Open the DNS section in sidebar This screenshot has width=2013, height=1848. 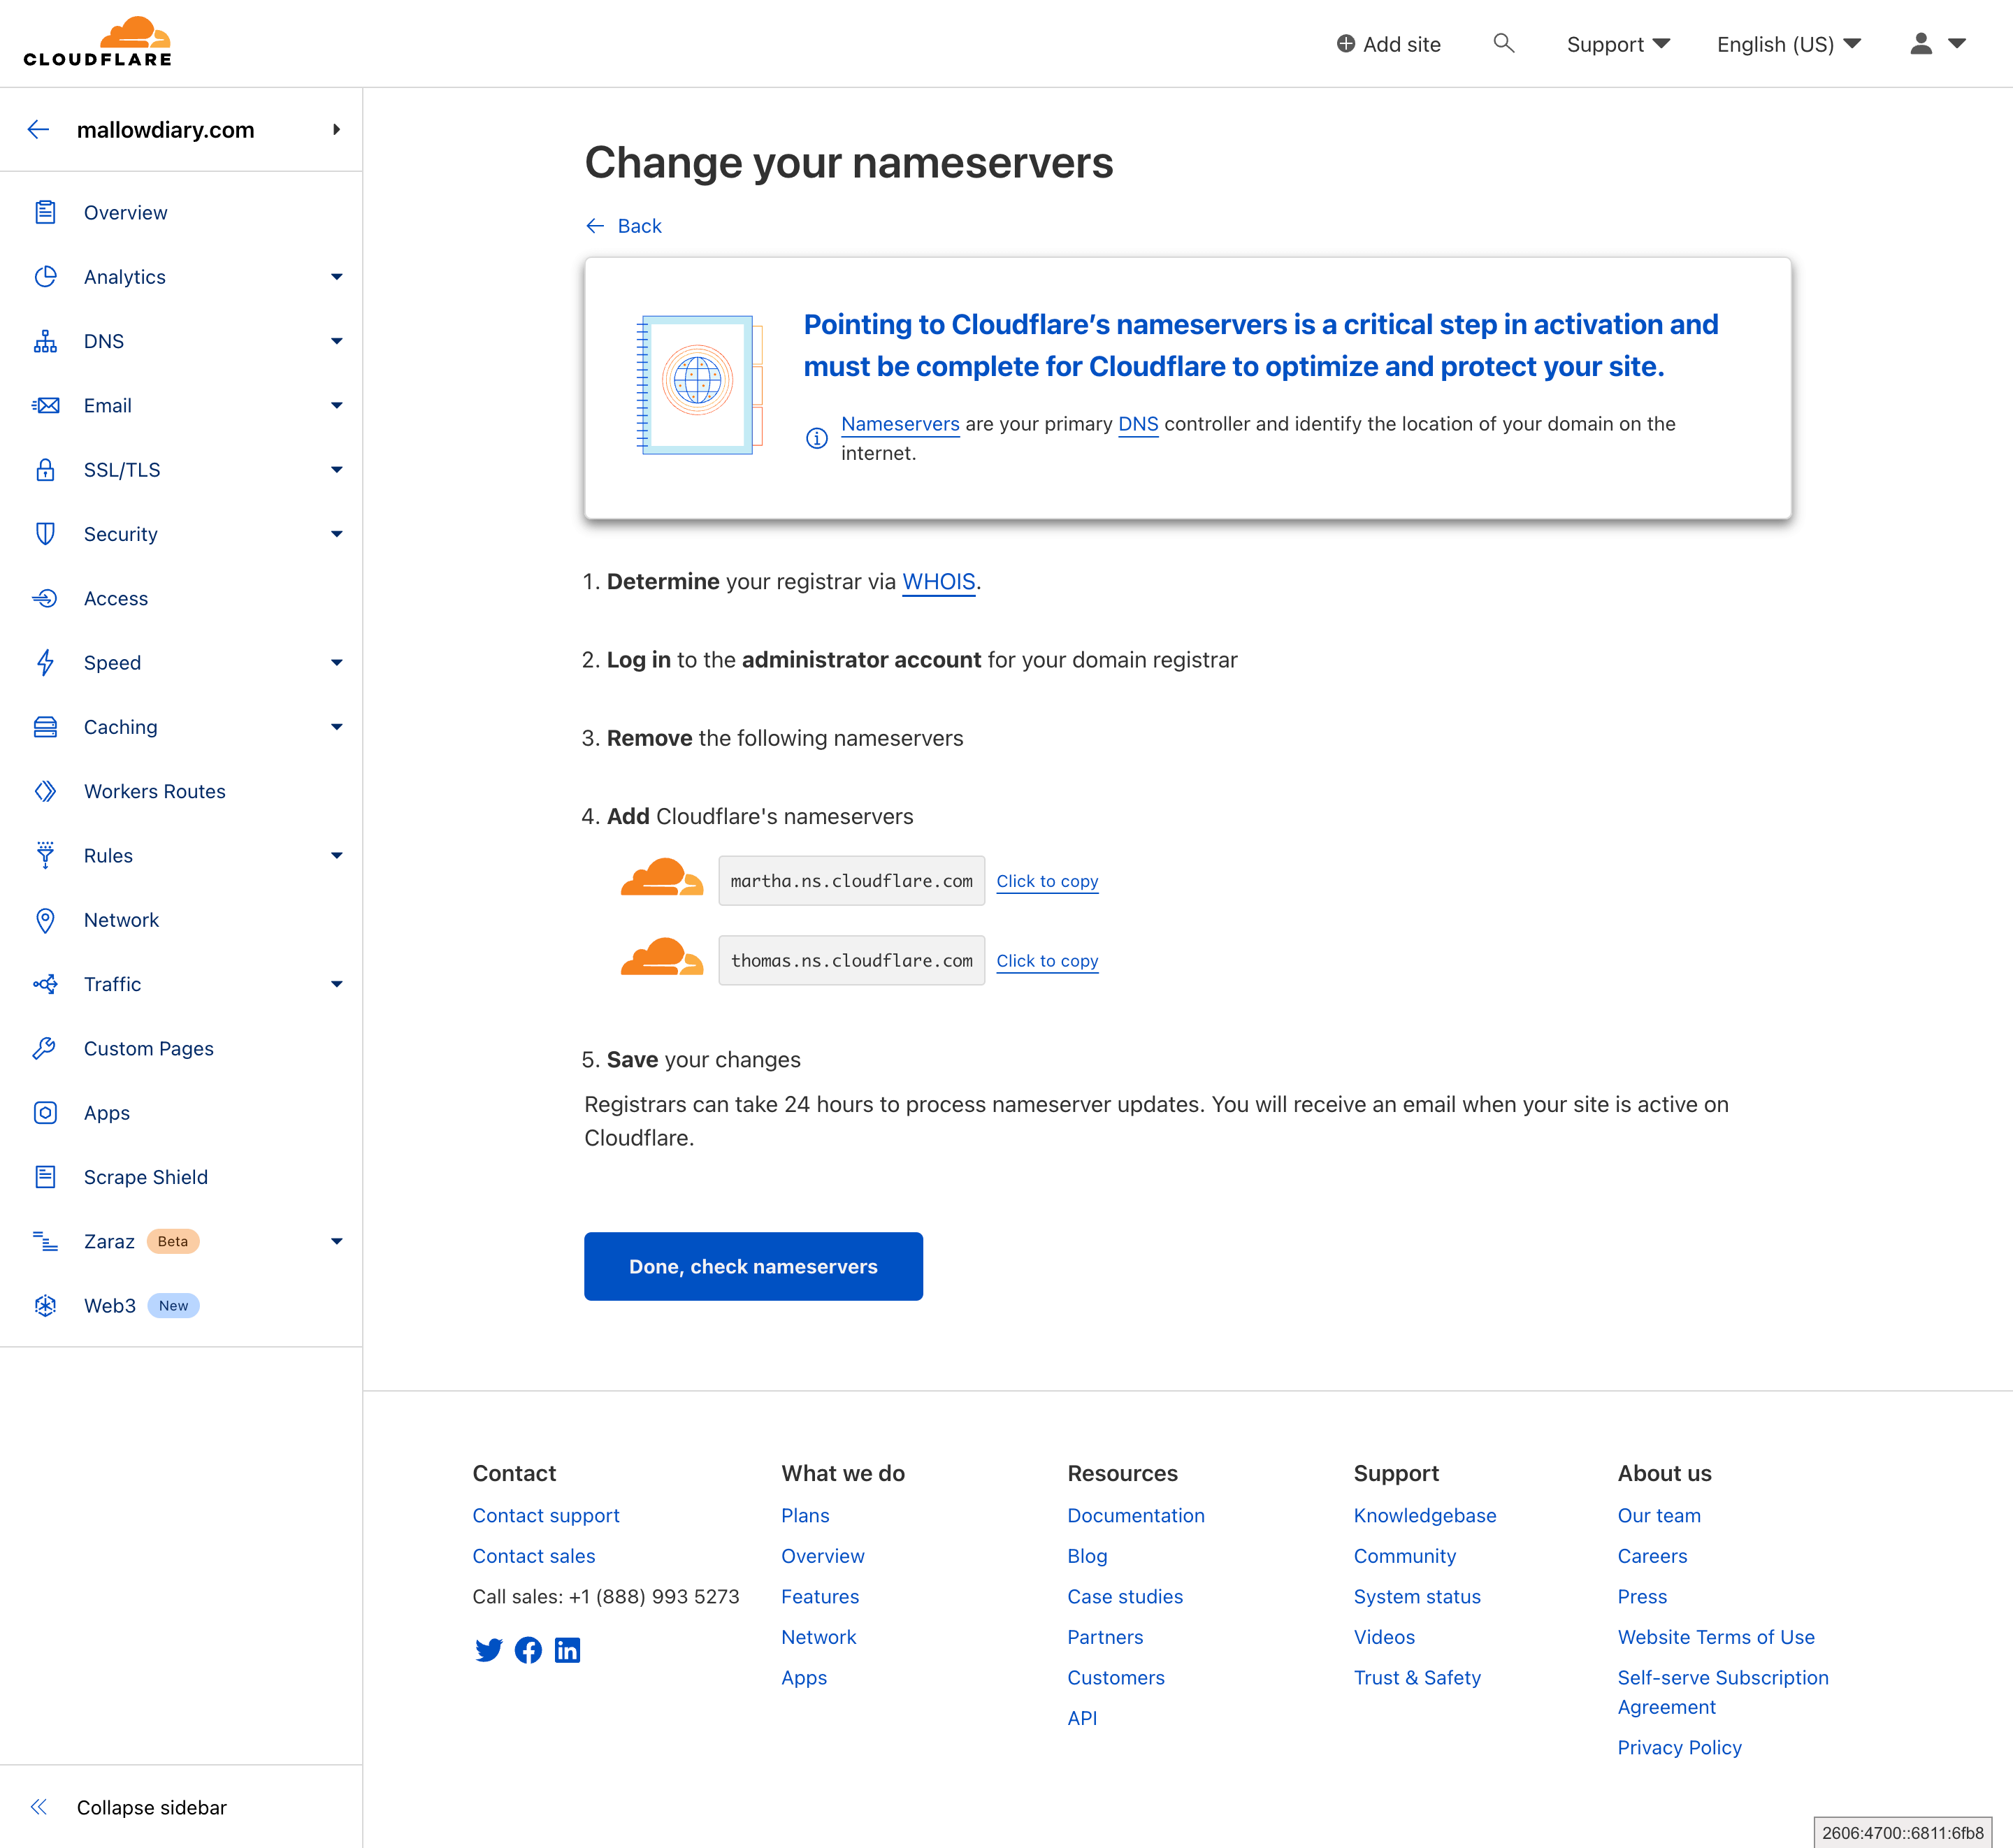[x=104, y=341]
